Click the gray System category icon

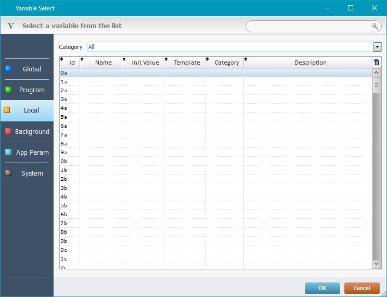click(x=8, y=173)
